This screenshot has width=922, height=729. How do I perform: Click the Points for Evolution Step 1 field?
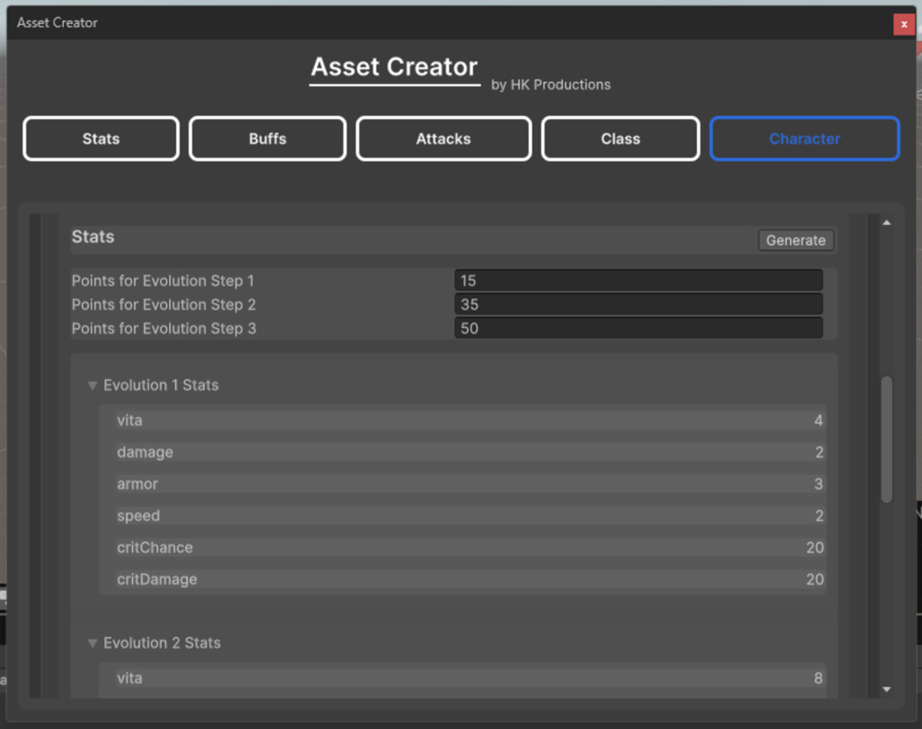click(638, 280)
